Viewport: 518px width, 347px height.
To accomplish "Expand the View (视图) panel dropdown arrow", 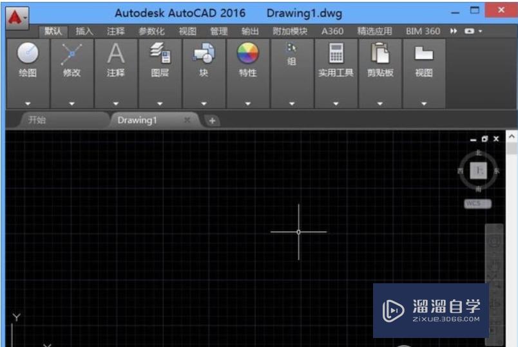I will pyautogui.click(x=424, y=104).
